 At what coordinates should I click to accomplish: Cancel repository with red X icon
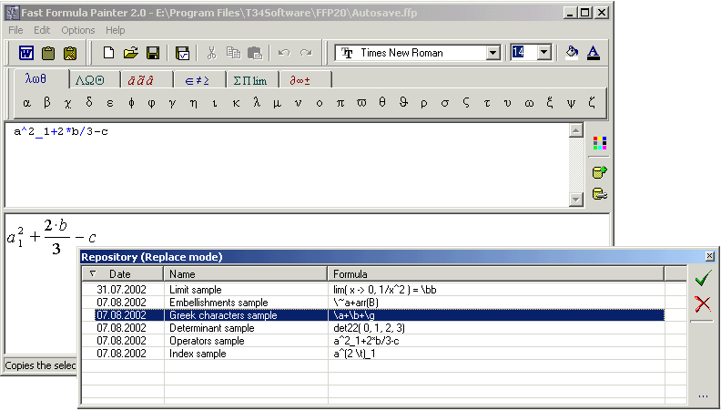point(702,303)
